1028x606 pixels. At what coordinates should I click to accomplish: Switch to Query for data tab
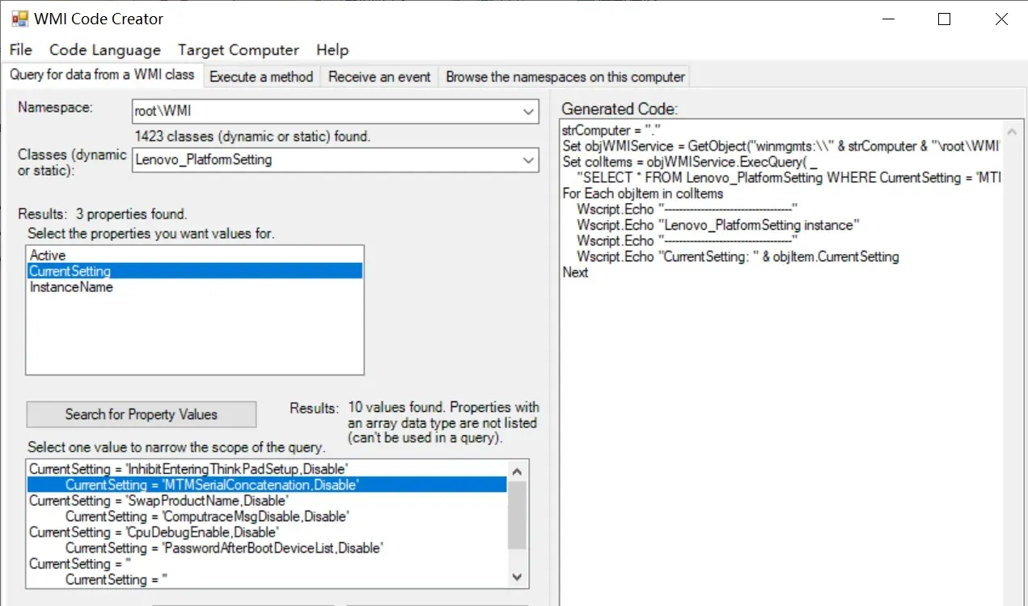[x=102, y=75]
